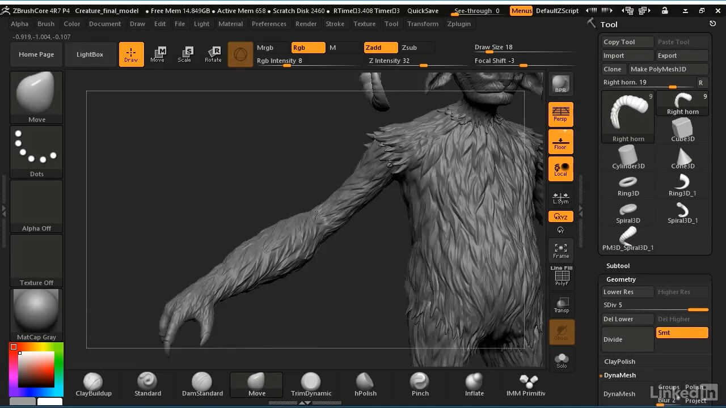Viewport: 726px width, 408px height.
Task: Select the Cylinder3D tool thumbnail
Action: (x=628, y=157)
